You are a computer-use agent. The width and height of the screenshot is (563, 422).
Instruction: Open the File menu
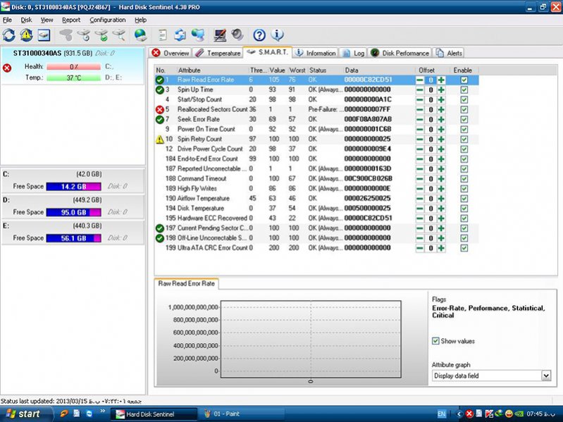7,20
